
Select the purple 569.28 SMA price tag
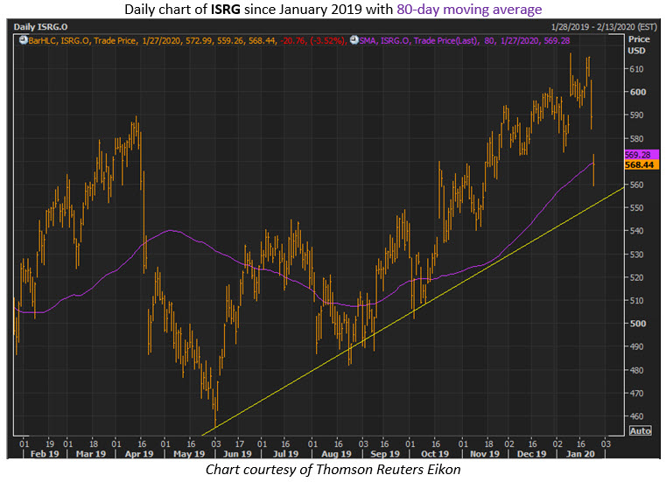pyautogui.click(x=641, y=155)
